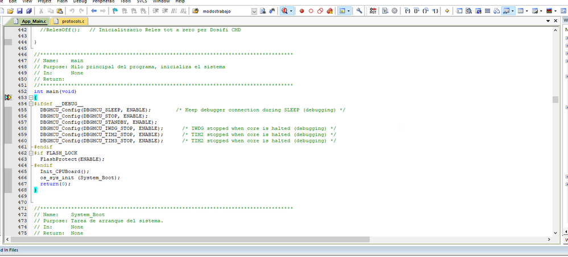Step into the current line
The height and width of the screenshot is (257, 568).
click(x=407, y=11)
